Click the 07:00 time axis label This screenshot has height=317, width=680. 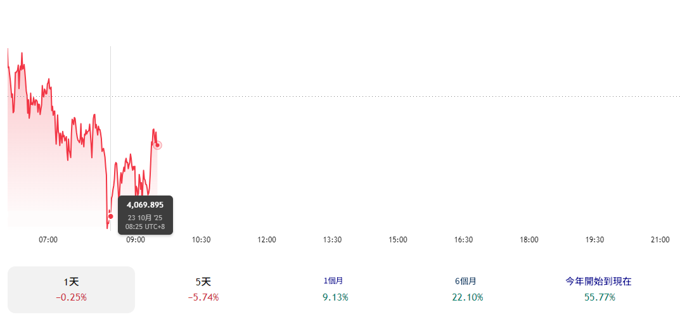[48, 240]
